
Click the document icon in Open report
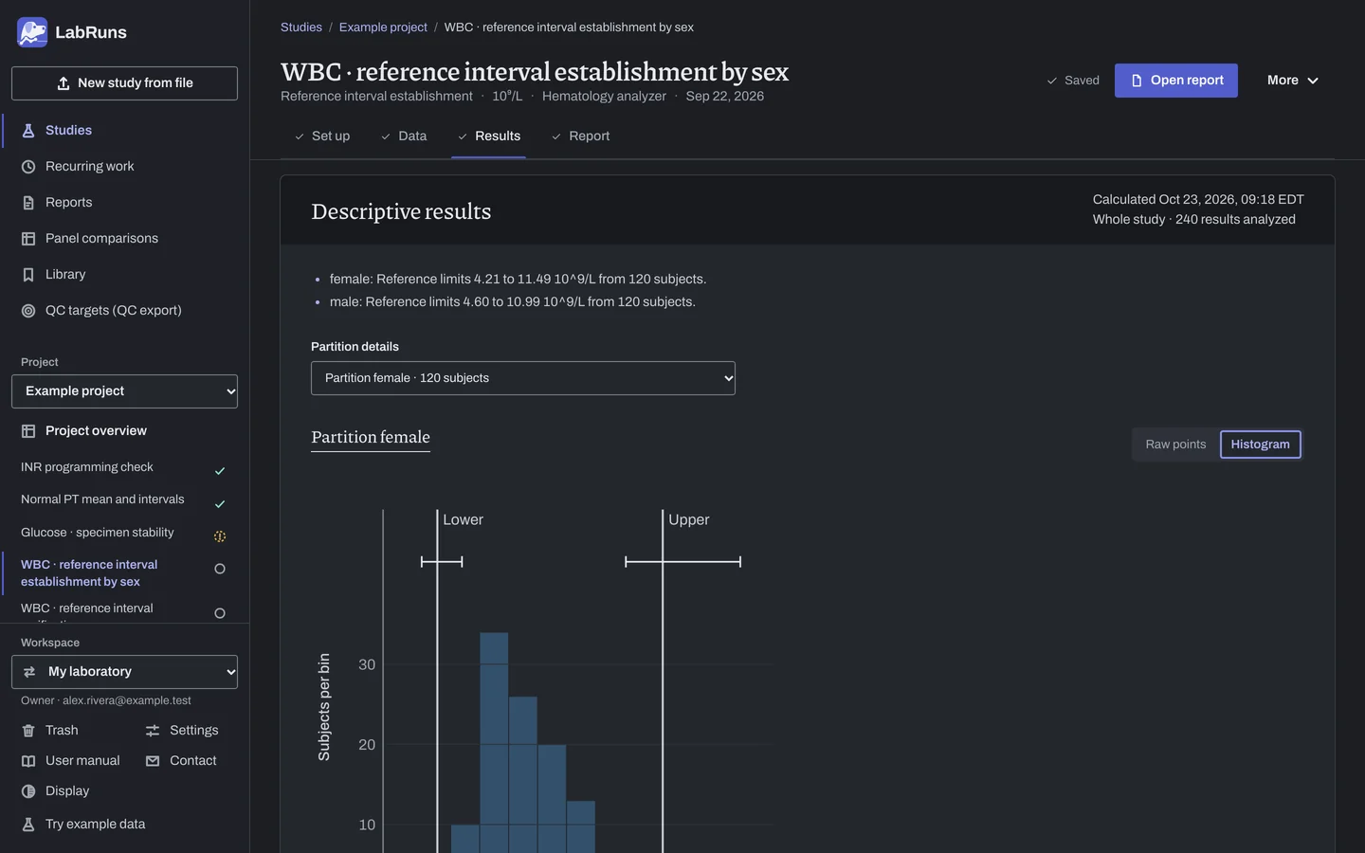[x=1137, y=81]
